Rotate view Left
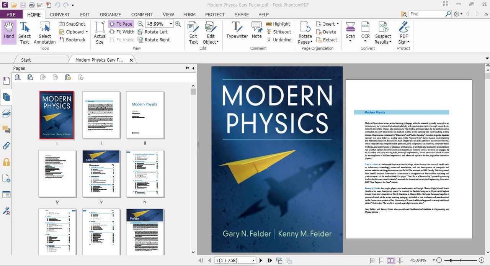 point(153,32)
